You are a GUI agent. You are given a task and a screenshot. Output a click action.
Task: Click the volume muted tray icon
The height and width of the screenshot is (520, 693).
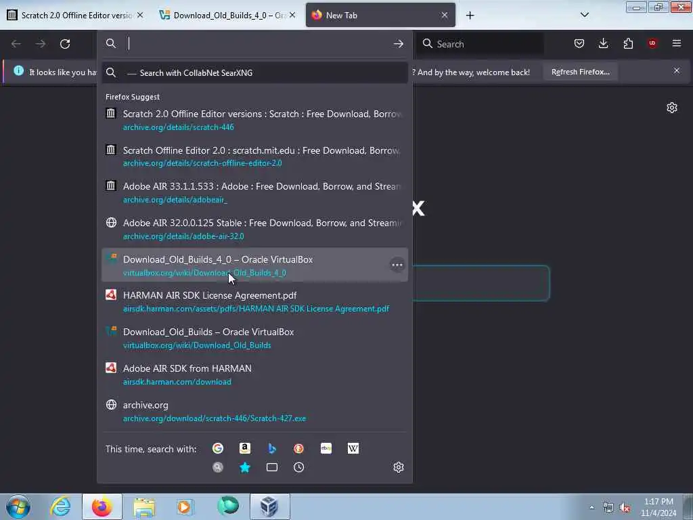[625, 508]
